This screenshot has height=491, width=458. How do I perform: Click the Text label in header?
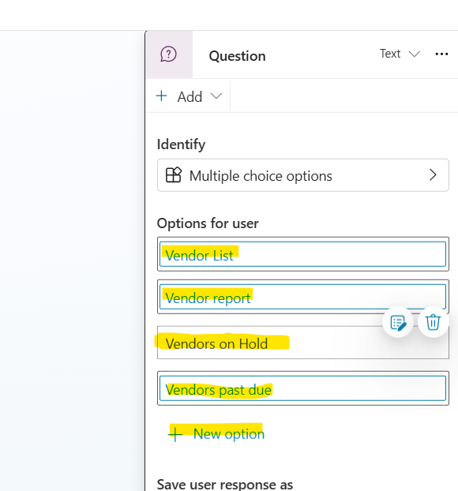pyautogui.click(x=390, y=54)
